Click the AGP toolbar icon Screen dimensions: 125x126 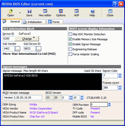[76, 11]
